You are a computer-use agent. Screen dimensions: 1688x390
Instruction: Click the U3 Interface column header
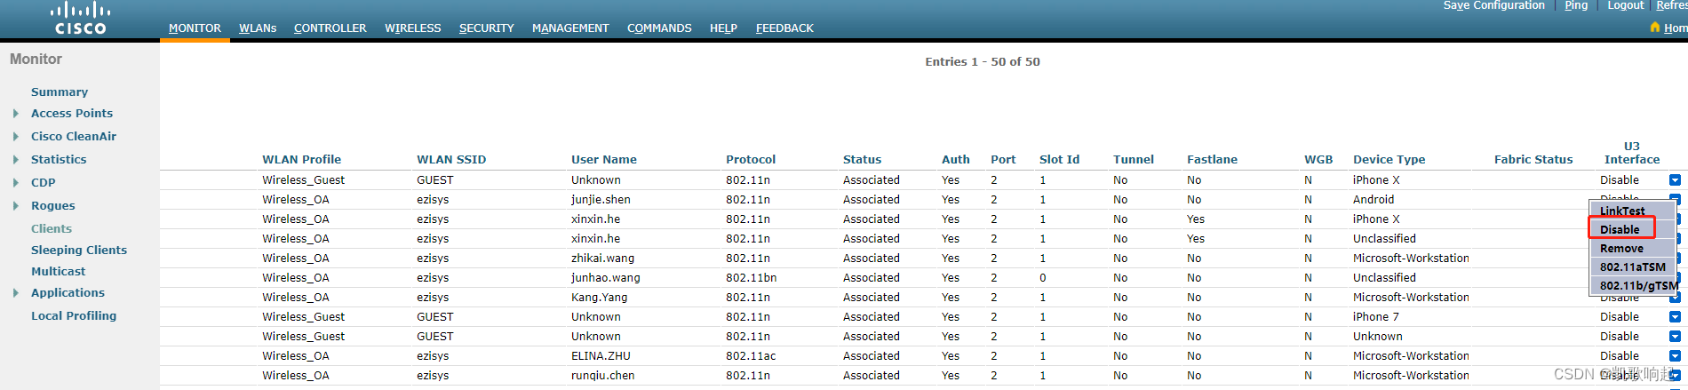pyautogui.click(x=1632, y=153)
